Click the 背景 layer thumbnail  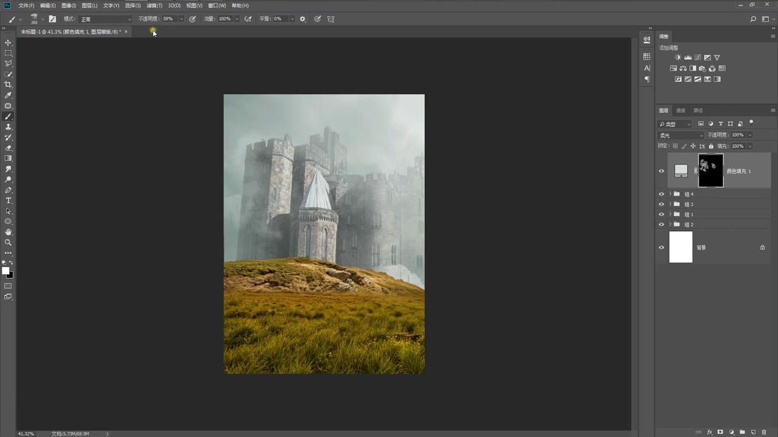[681, 247]
